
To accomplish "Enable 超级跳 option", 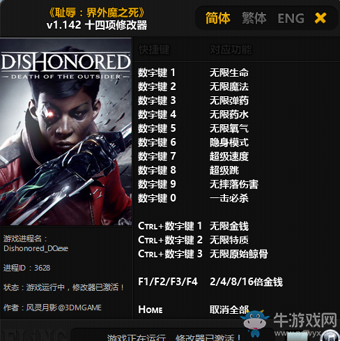I will 224,170.
